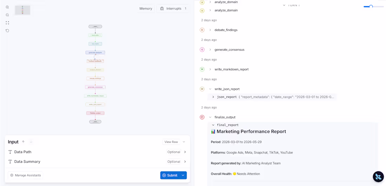
Task: Click the Platforms list line
Action: coord(252,153)
